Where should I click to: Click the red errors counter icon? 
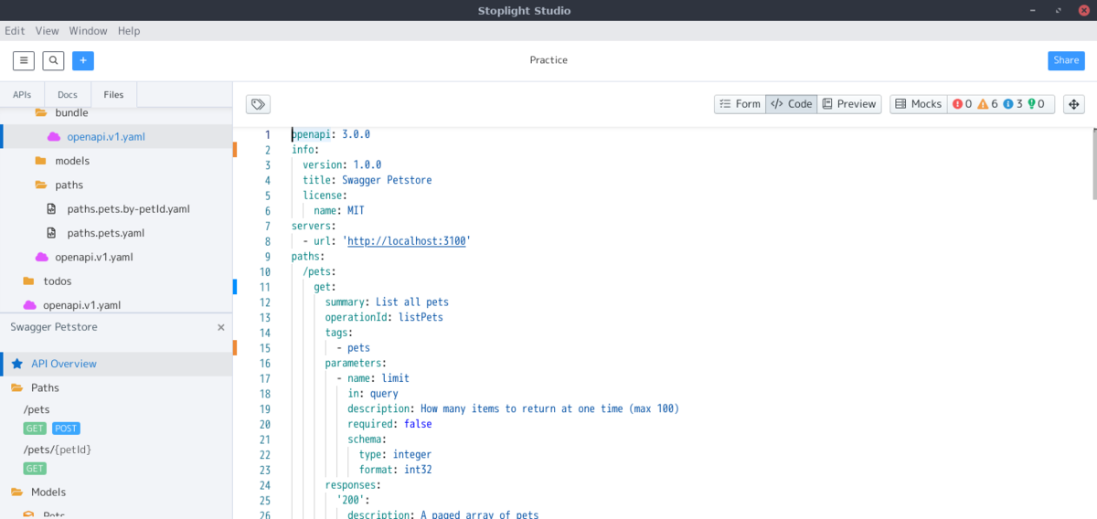(958, 104)
